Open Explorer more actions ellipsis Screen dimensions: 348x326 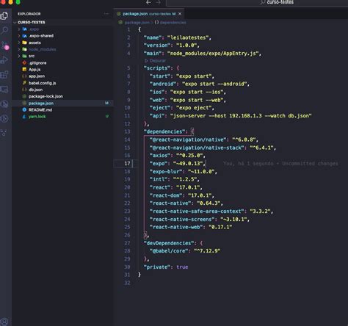(106, 14)
